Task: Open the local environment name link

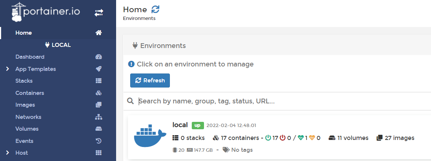Action: (180, 125)
